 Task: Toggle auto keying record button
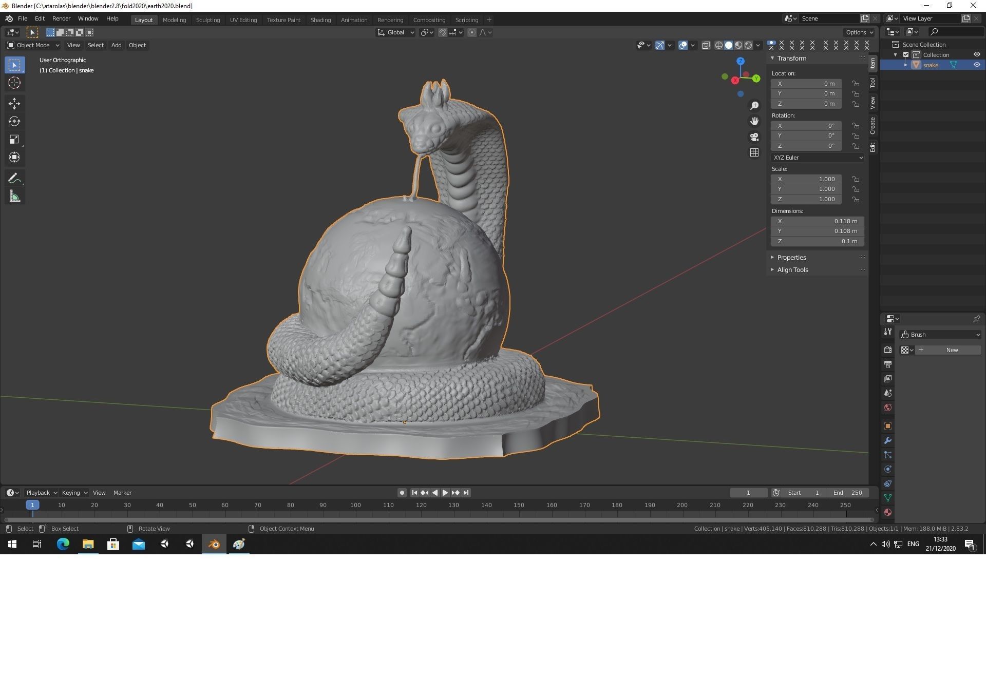pos(402,493)
